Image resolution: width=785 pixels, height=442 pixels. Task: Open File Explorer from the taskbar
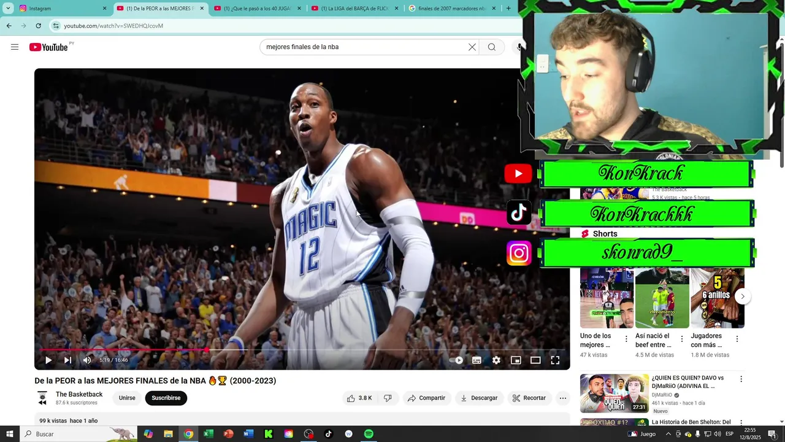(x=168, y=434)
